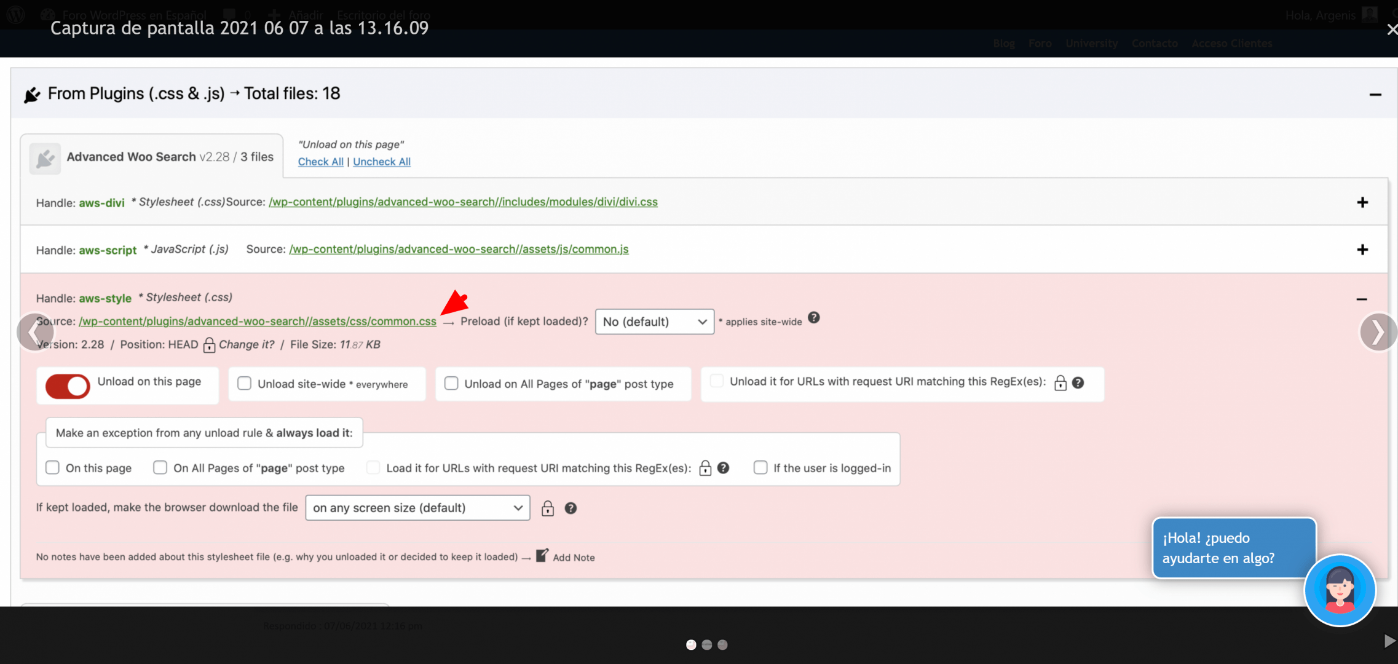Click the aws-script handle name
Screen dimensions: 1398x664
(108, 250)
